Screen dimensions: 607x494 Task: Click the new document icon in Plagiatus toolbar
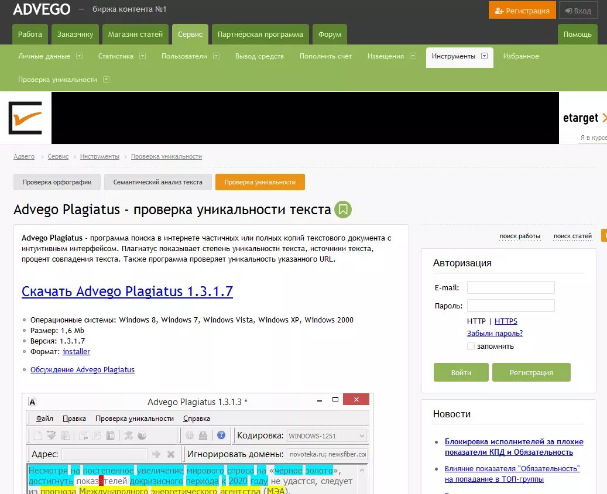38,435
